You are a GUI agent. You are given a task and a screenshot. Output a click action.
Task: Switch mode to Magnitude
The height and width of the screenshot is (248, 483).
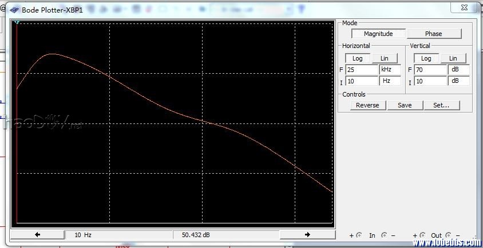pyautogui.click(x=378, y=34)
